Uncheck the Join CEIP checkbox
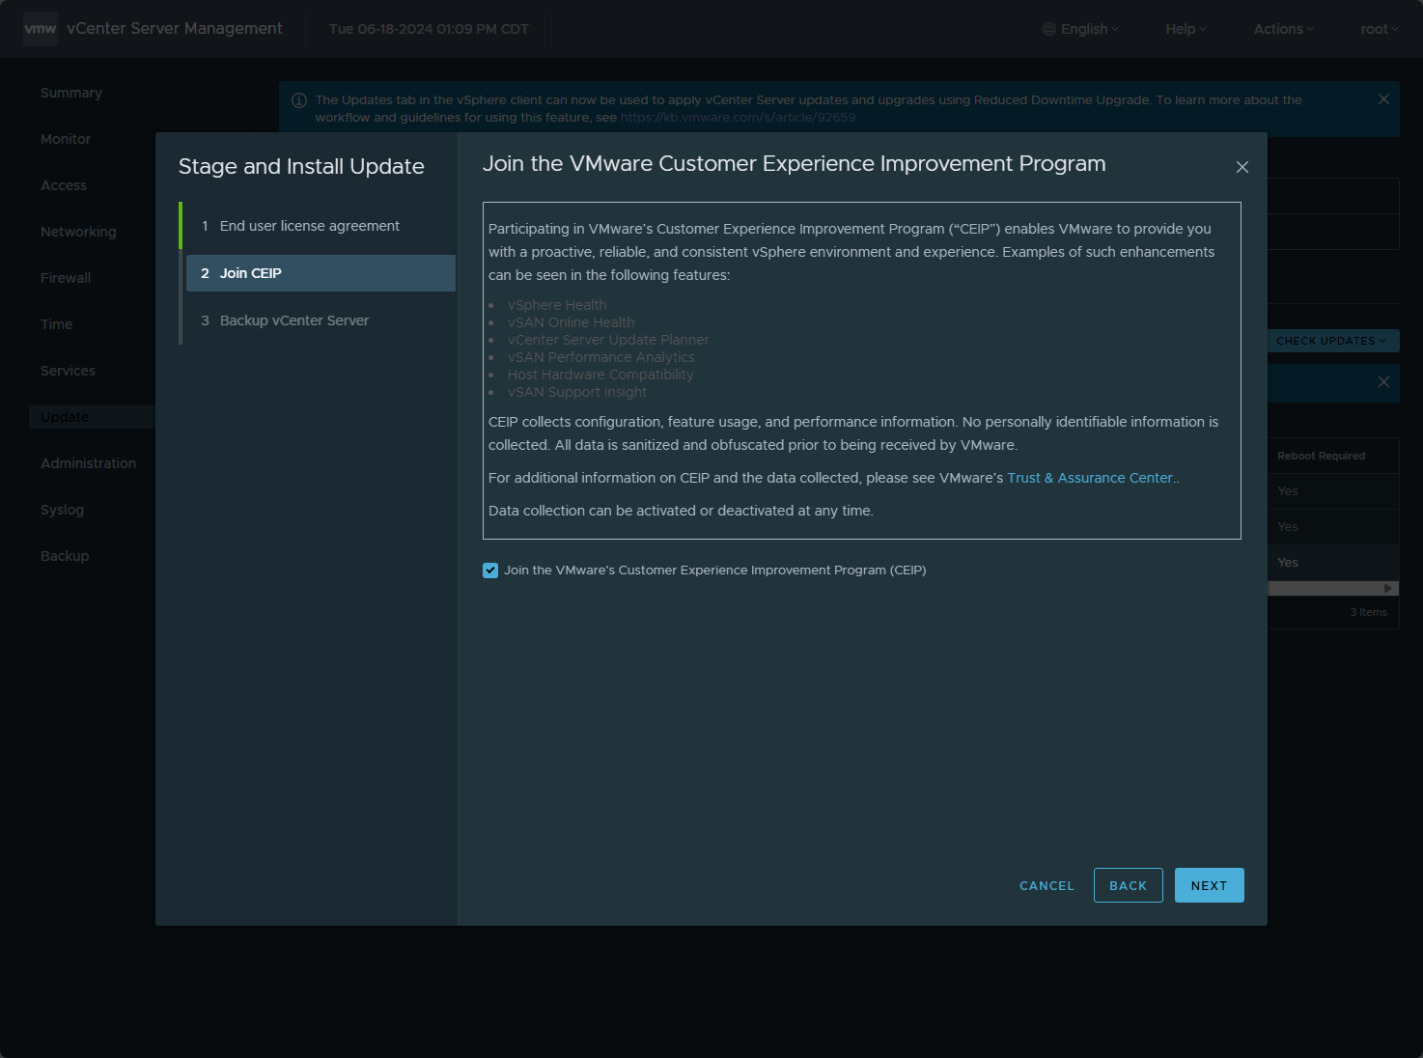 point(490,571)
